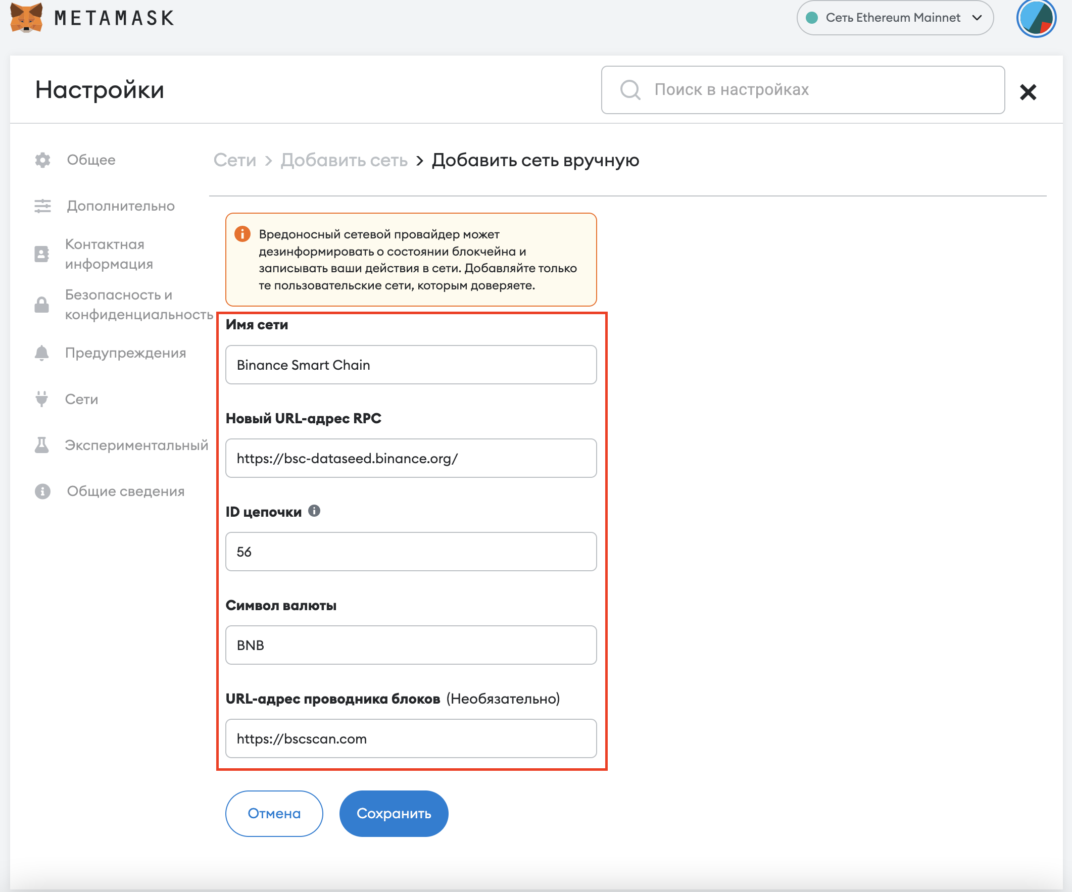Click the info tooltip icon near ID цепочки
The width and height of the screenshot is (1072, 892).
coord(314,510)
